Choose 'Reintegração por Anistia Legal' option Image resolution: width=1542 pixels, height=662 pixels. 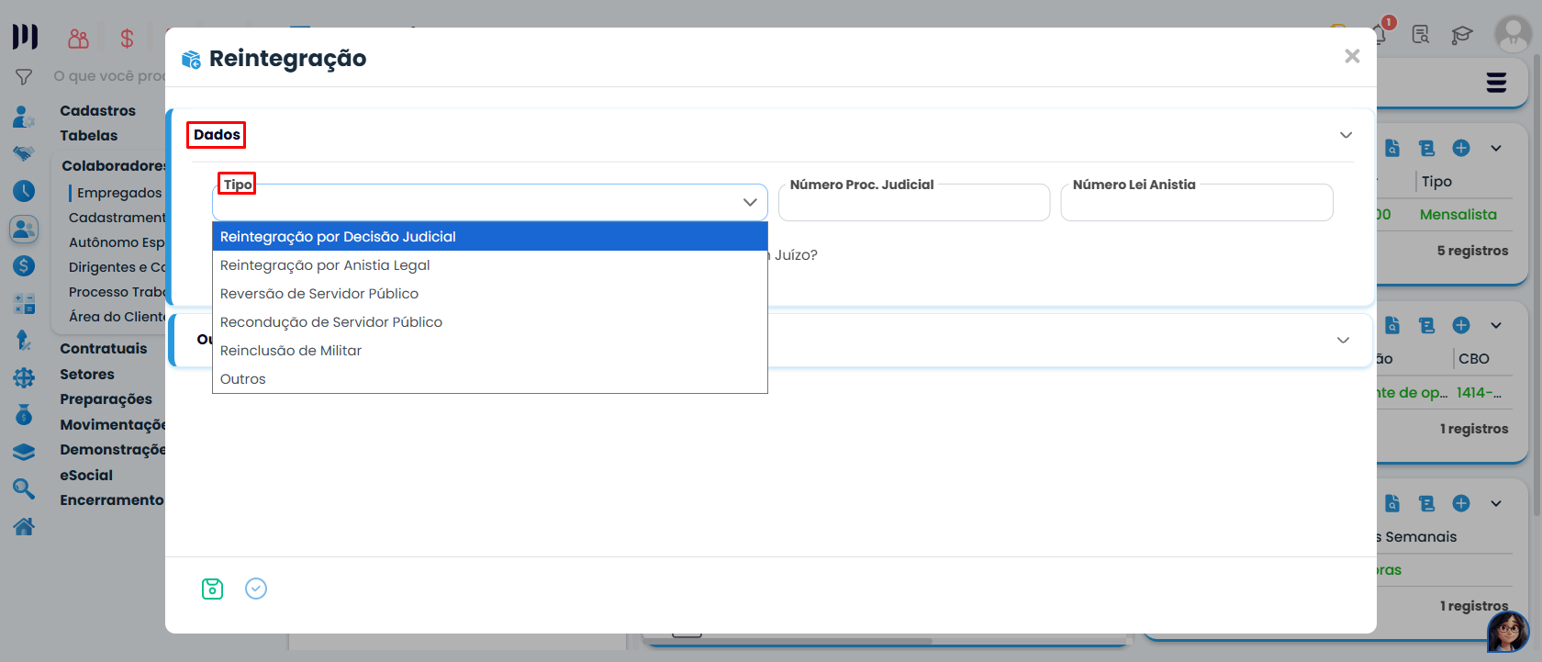click(x=490, y=265)
